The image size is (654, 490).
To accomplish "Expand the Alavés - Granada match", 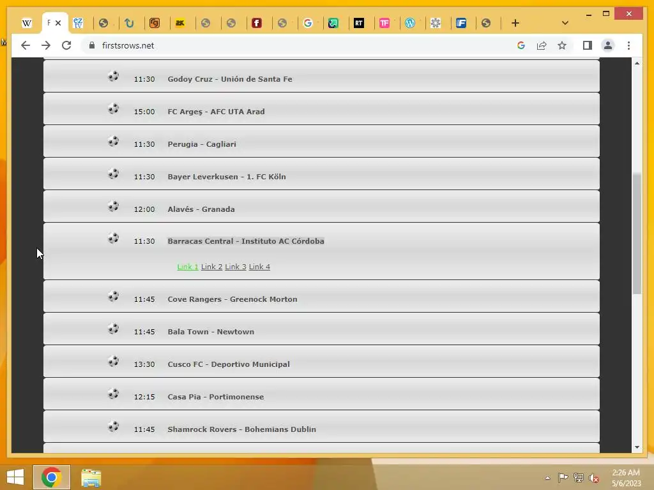I will click(201, 209).
